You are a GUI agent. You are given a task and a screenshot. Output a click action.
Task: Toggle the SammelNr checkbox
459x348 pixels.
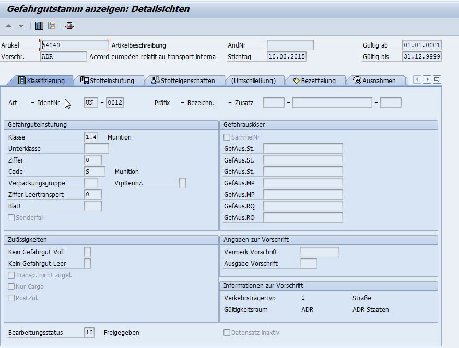pos(227,137)
